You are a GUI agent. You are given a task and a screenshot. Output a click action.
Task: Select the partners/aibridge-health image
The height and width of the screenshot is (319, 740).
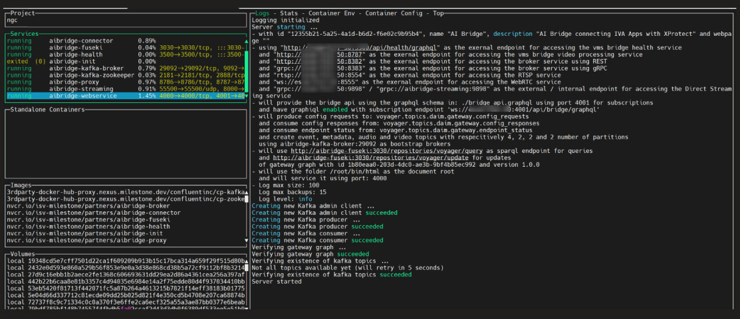pyautogui.click(x=88, y=227)
